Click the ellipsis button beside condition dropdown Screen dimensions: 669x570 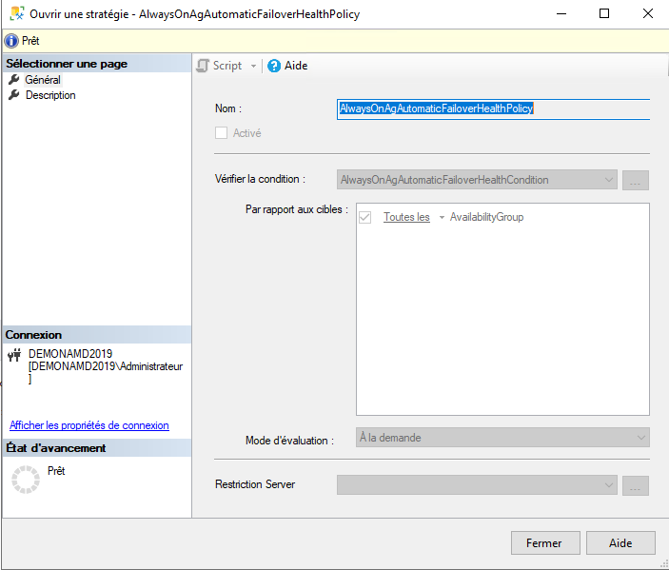point(635,180)
